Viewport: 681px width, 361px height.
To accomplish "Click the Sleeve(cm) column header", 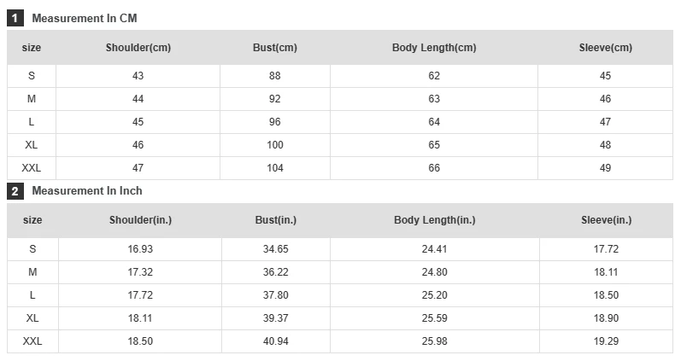I will tap(606, 48).
